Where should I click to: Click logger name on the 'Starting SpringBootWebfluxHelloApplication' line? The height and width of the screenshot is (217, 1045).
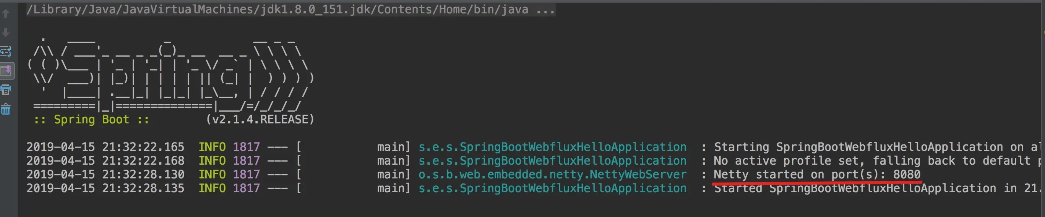click(553, 147)
